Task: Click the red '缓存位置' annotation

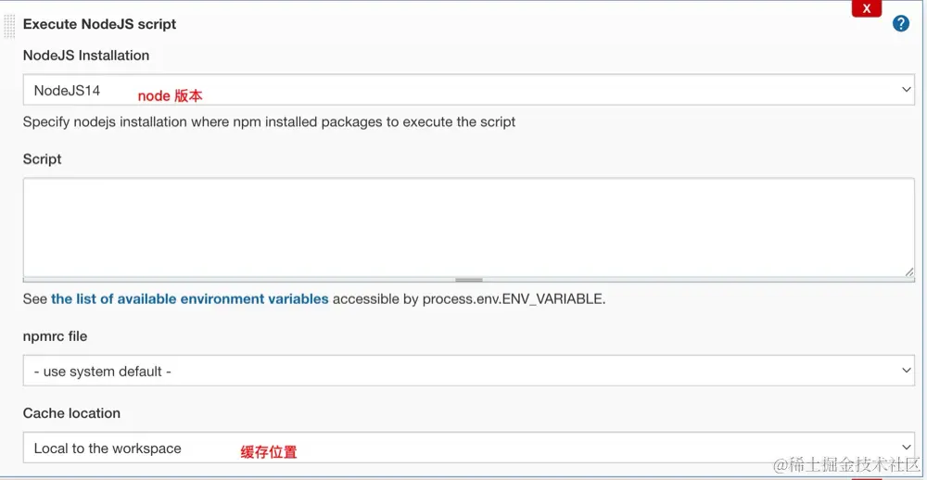Action: coord(269,452)
